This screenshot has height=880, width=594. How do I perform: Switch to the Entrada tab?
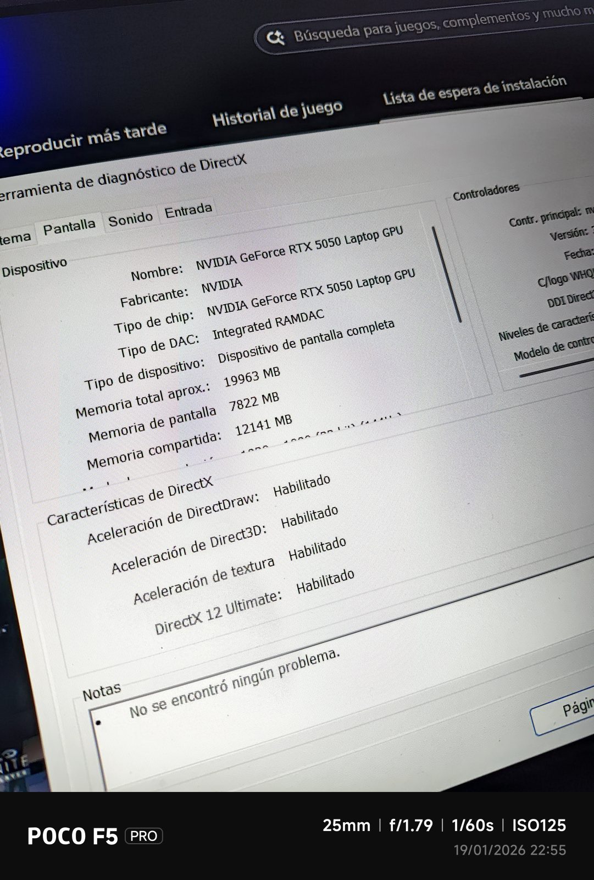pos(188,211)
